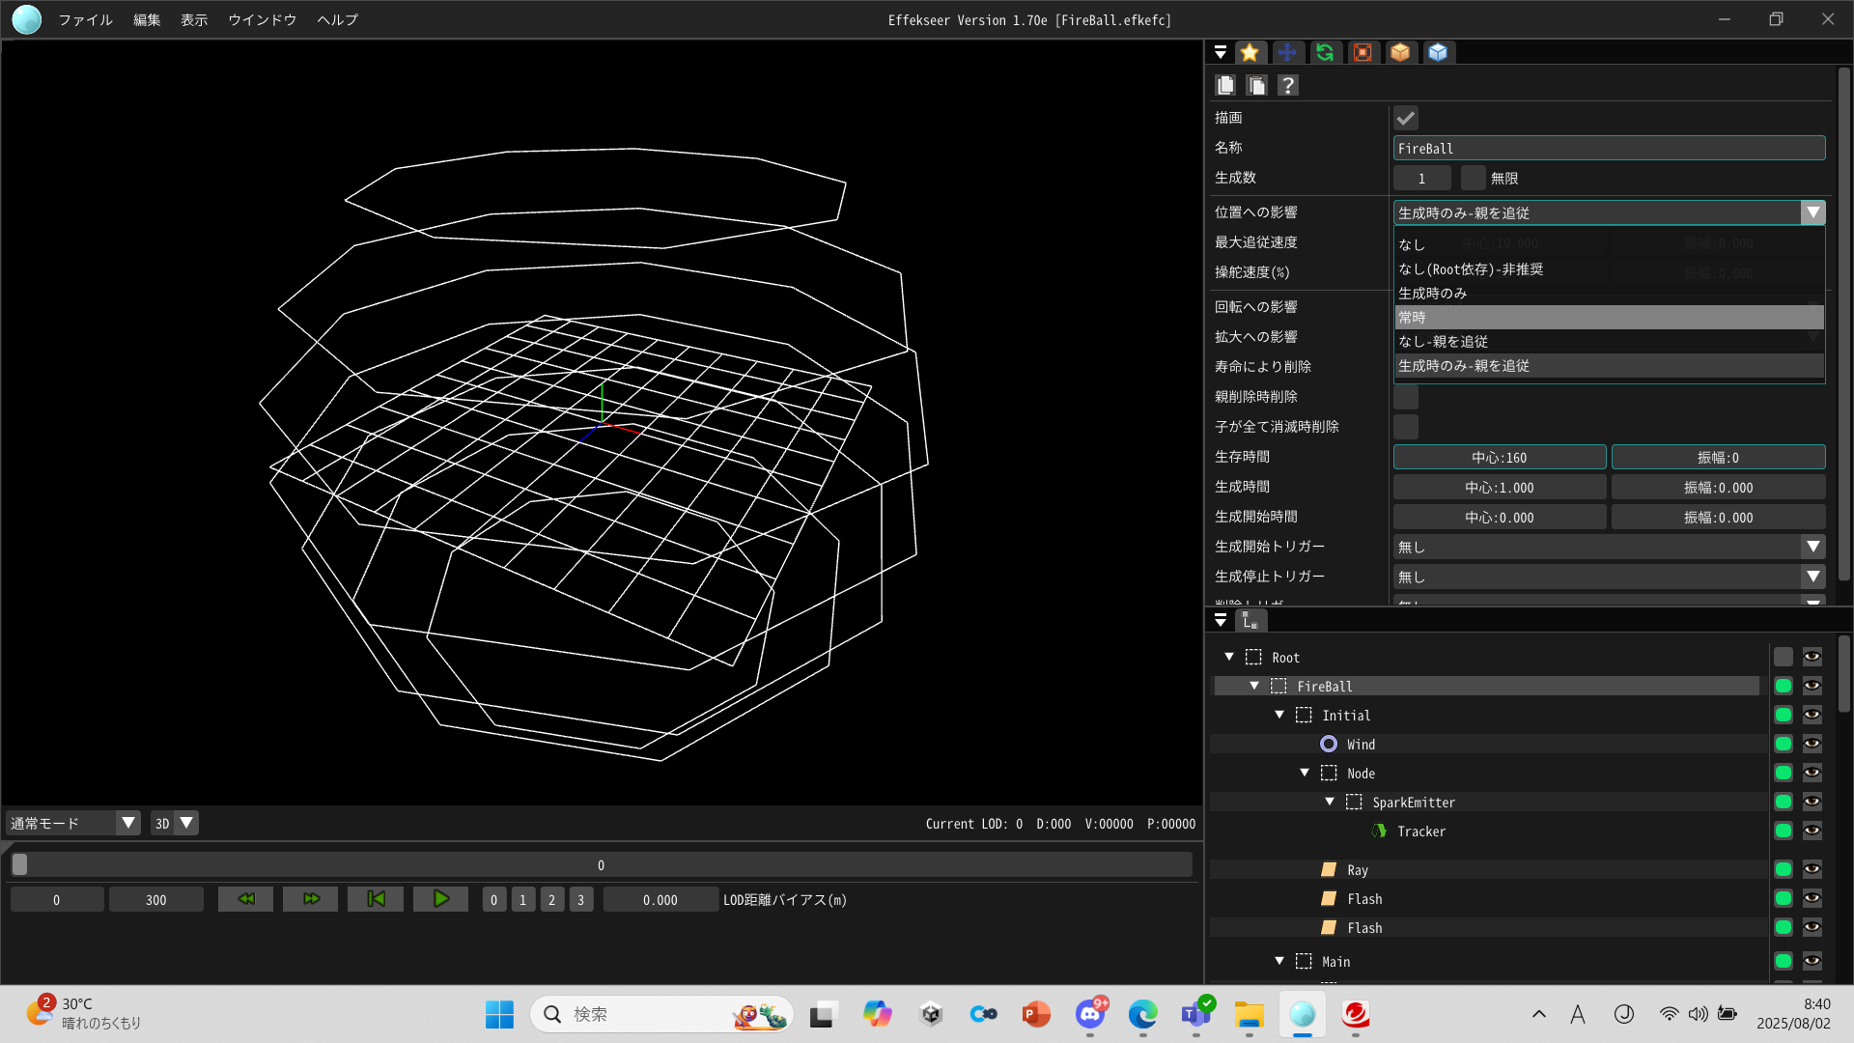The height and width of the screenshot is (1043, 1854).
Task: Click LOD level 2 button
Action: (551, 899)
